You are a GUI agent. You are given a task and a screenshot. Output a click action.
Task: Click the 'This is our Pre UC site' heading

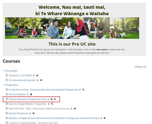tap(72, 44)
